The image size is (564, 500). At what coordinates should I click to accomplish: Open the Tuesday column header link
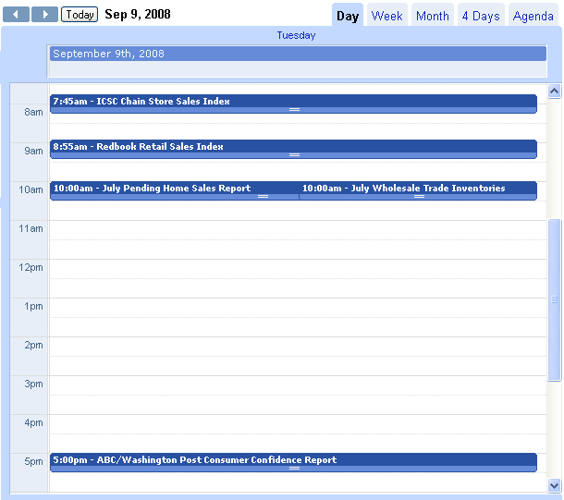(x=296, y=35)
